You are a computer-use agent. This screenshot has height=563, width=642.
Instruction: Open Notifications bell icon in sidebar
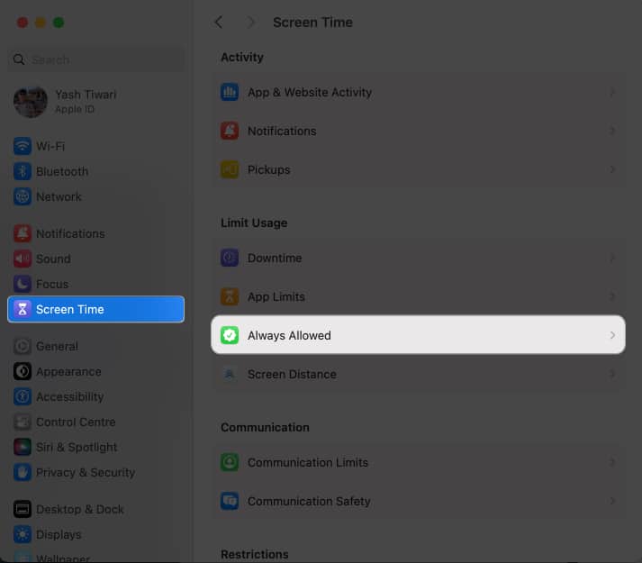coord(23,233)
